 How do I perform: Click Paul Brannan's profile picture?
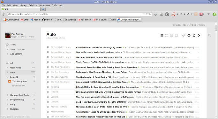[8, 35]
